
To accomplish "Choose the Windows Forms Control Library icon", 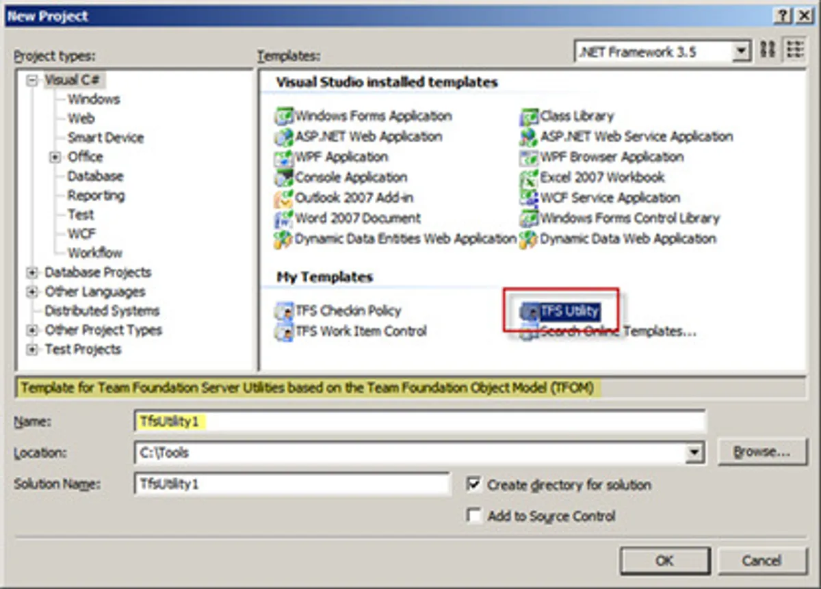I will [529, 219].
